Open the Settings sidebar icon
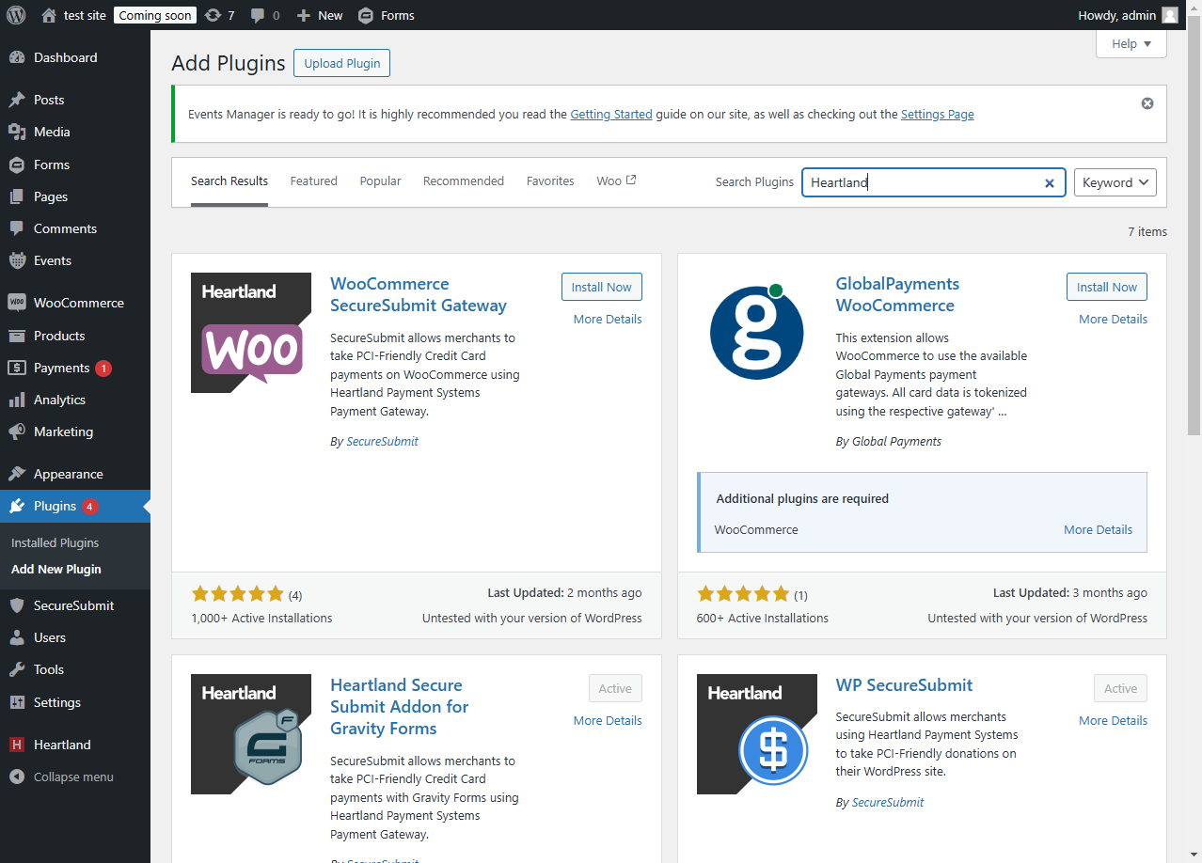Image resolution: width=1202 pixels, height=863 pixels. click(17, 702)
